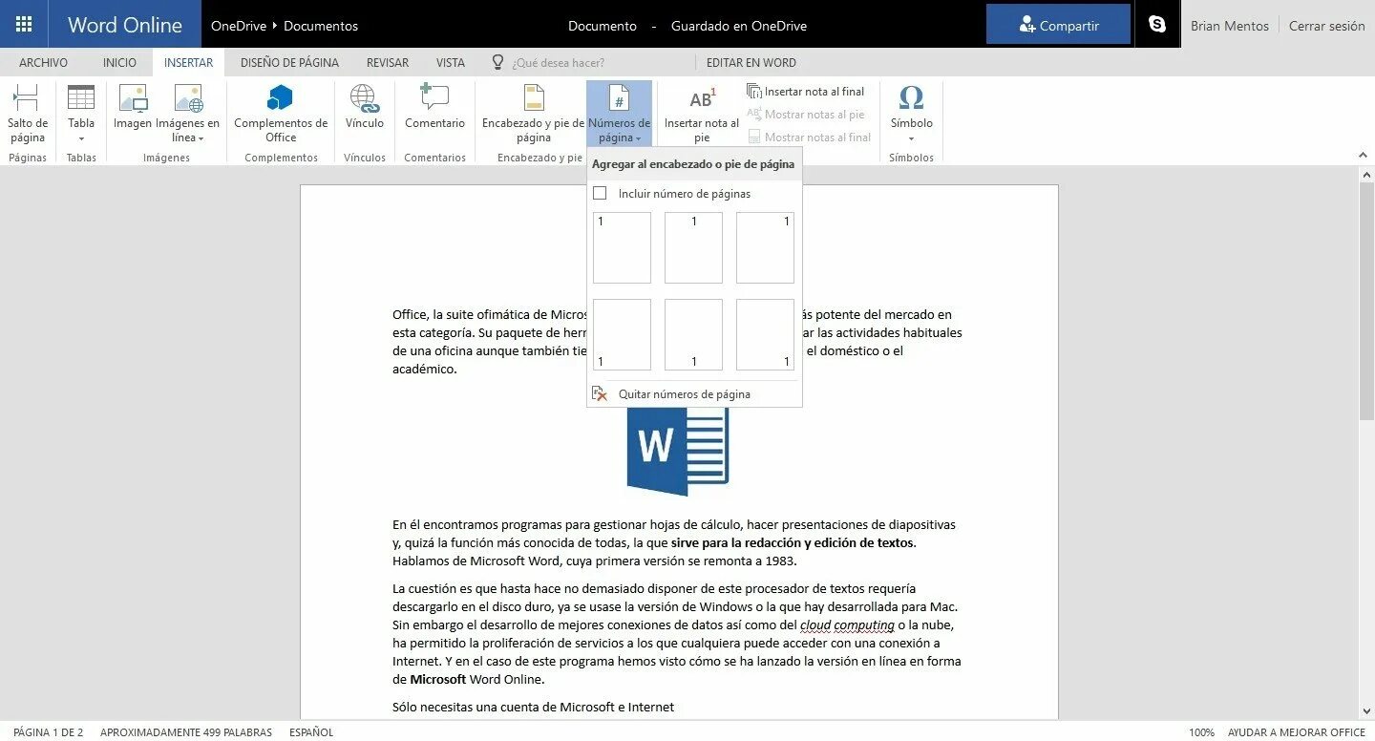The image size is (1375, 741).
Task: Collapse the ribbon with the chevron
Action: coord(1362,154)
